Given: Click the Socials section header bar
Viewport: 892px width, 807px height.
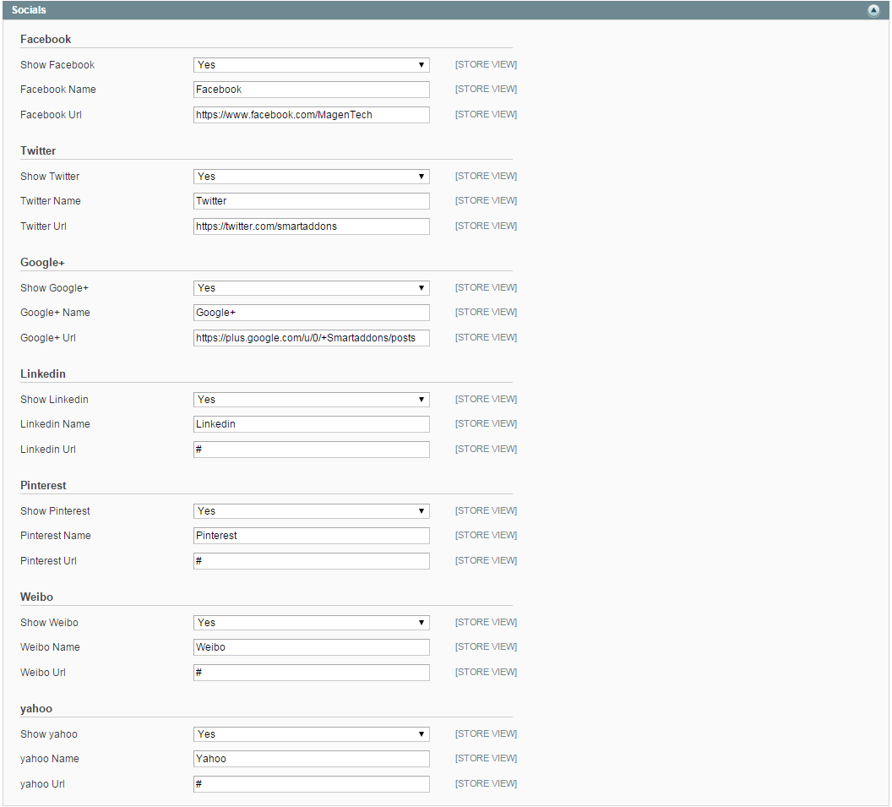Looking at the screenshot, I should coord(445,10).
